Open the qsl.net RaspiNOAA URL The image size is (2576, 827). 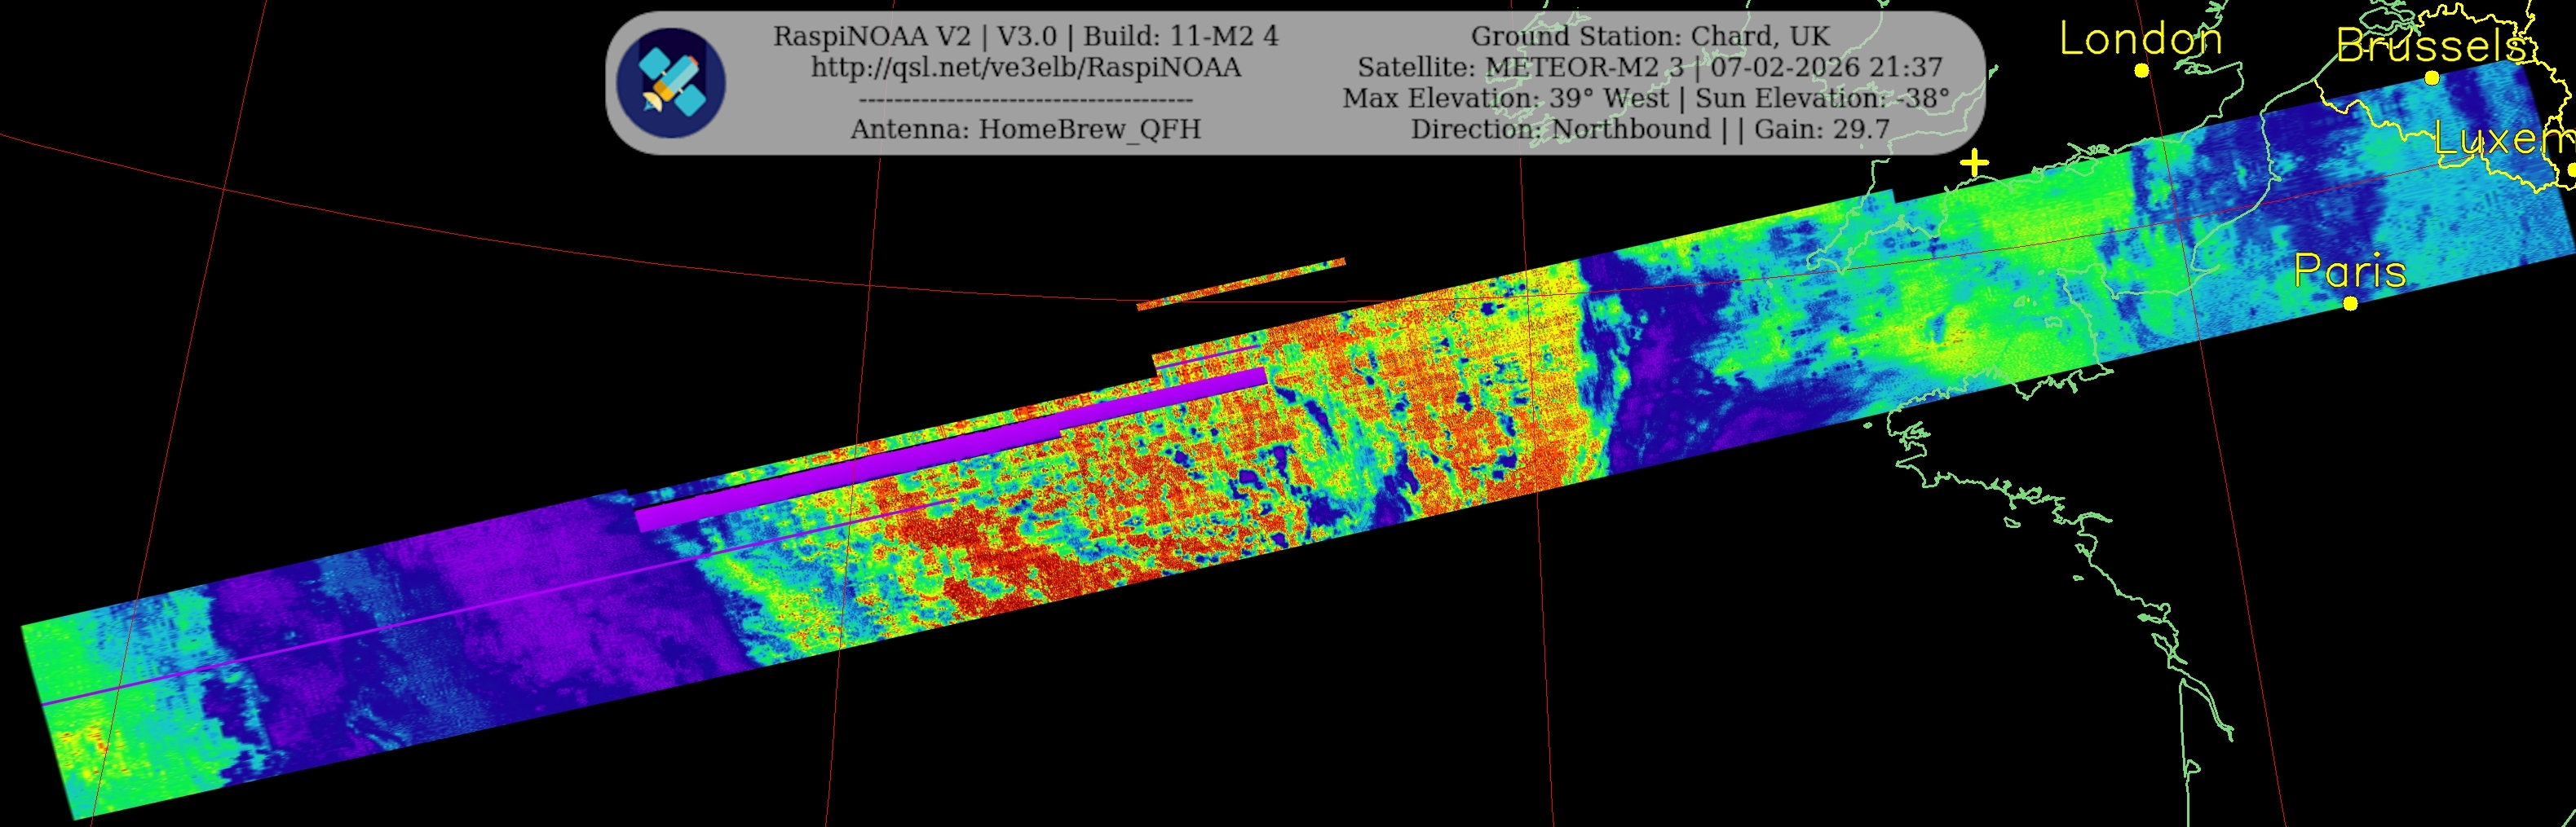(1025, 68)
